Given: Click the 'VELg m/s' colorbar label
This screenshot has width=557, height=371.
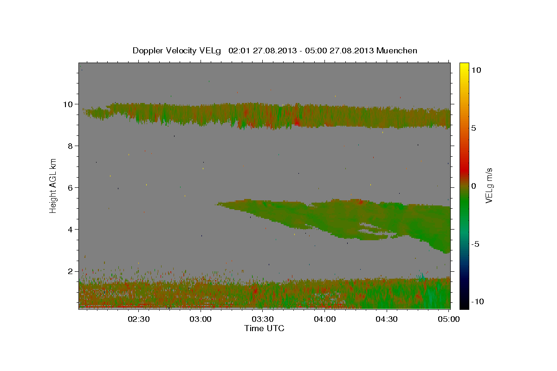Looking at the screenshot, I should click(x=489, y=185).
